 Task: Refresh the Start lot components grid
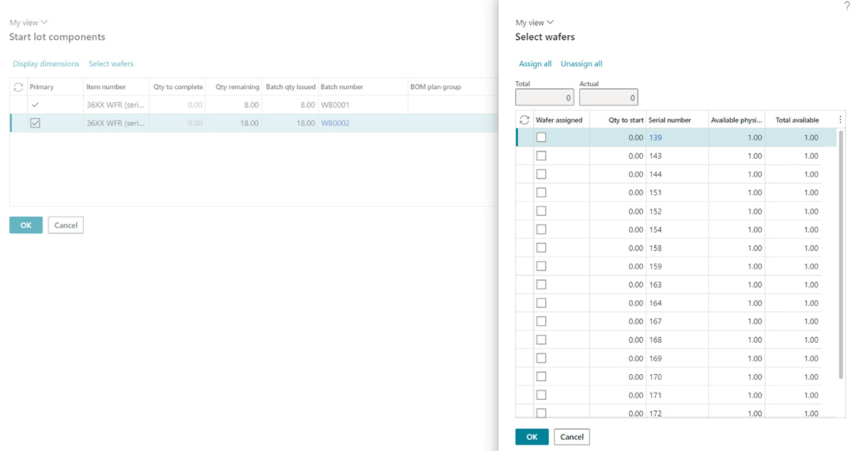pos(19,87)
